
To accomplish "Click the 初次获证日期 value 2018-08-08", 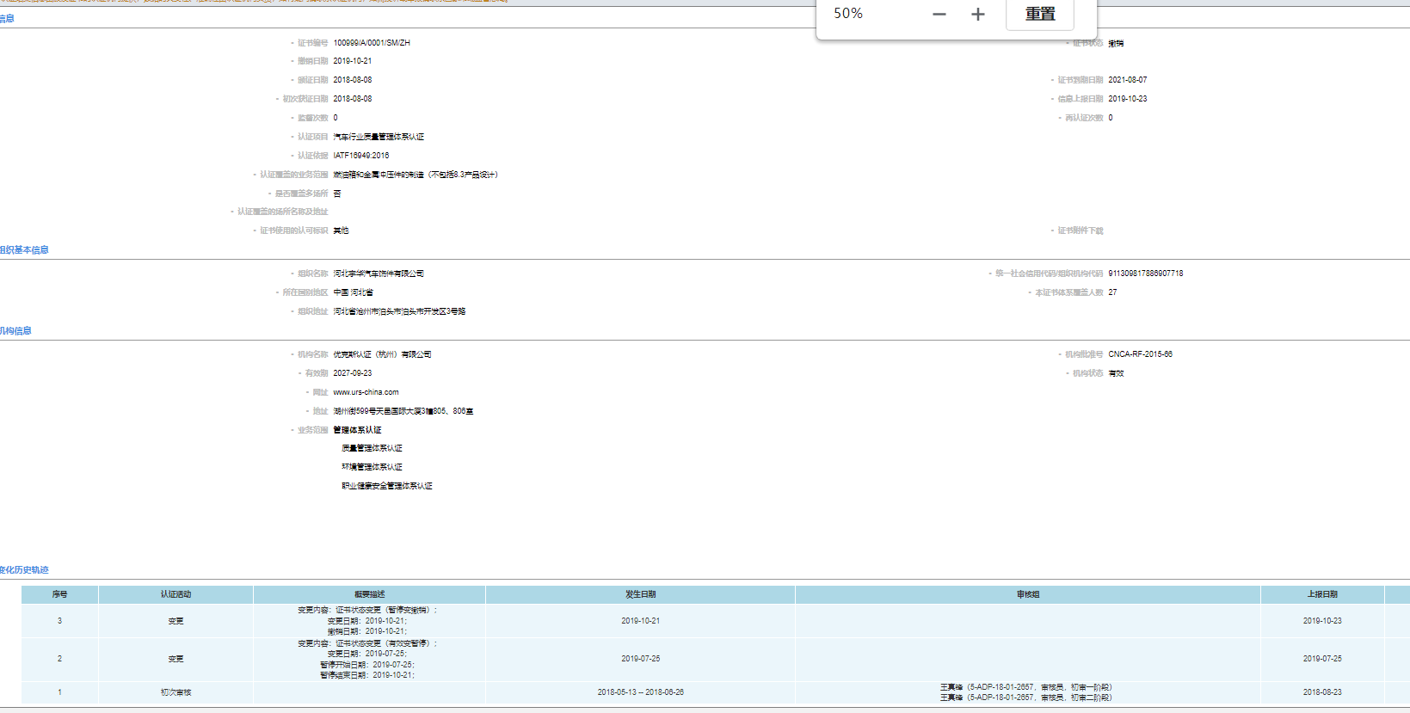I will point(353,99).
